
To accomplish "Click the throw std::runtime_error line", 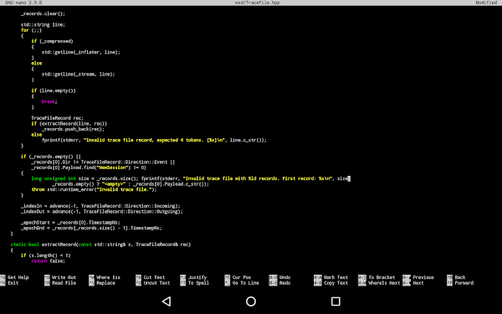I will coord(94,189).
